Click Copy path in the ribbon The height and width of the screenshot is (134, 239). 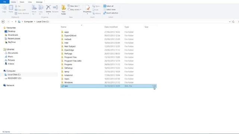(x=20, y=10)
